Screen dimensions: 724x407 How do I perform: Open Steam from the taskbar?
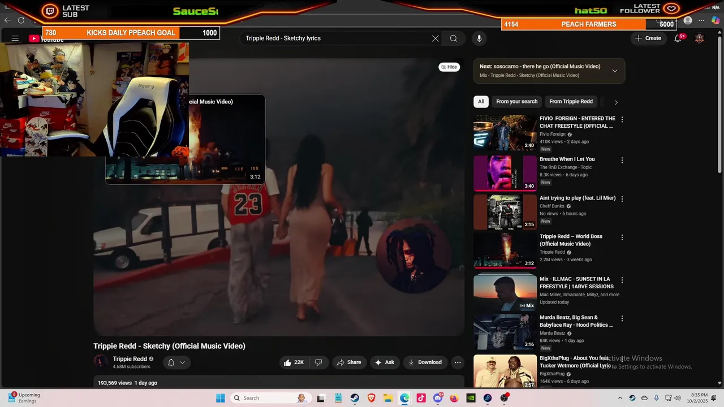[x=355, y=398]
